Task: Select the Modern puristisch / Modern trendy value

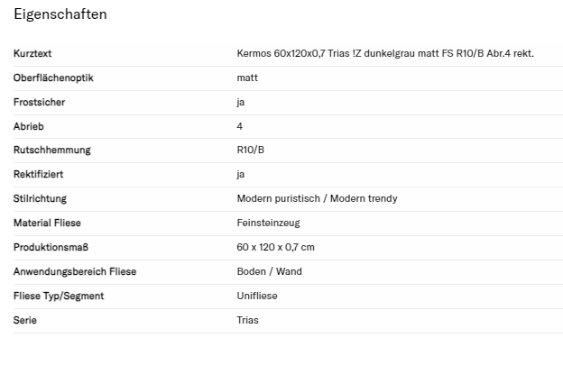Action: (317, 198)
